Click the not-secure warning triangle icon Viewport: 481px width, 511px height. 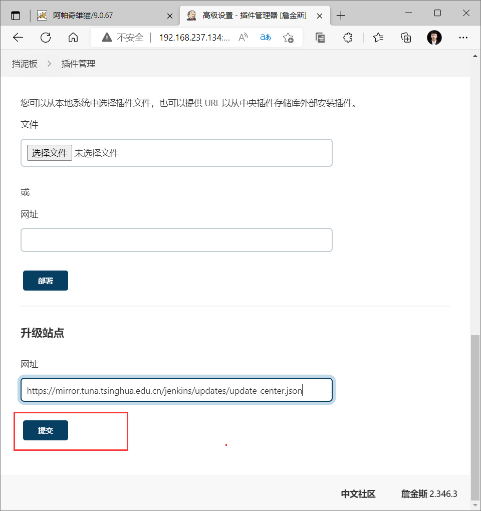[107, 38]
